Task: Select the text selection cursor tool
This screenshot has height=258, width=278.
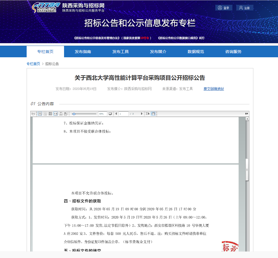Action: [148, 114]
